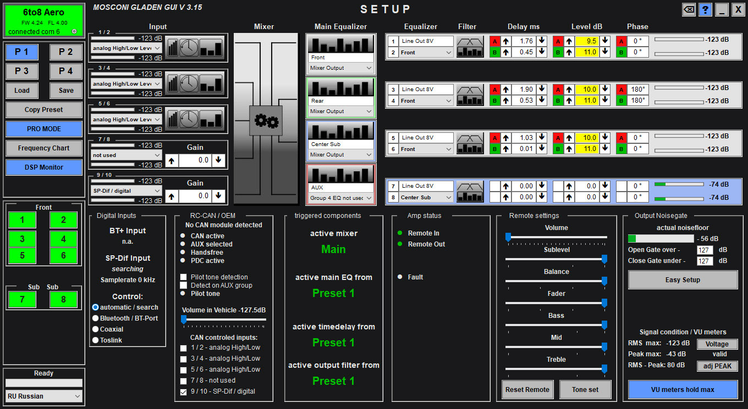The width and height of the screenshot is (748, 409).
Task: Click the help question mark icon
Action: 706,9
